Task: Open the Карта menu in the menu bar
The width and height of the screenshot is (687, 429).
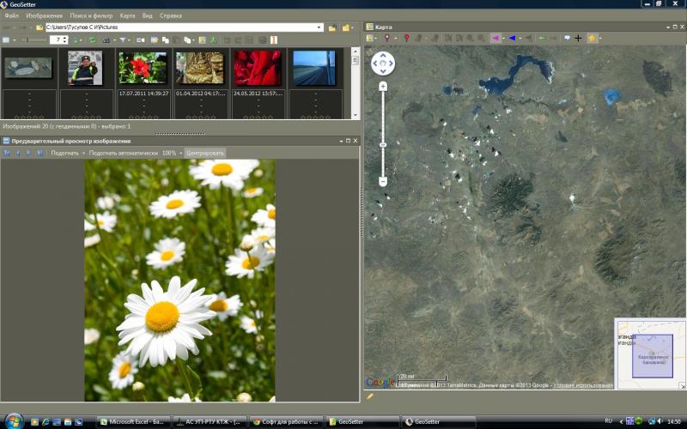Action: tap(127, 15)
